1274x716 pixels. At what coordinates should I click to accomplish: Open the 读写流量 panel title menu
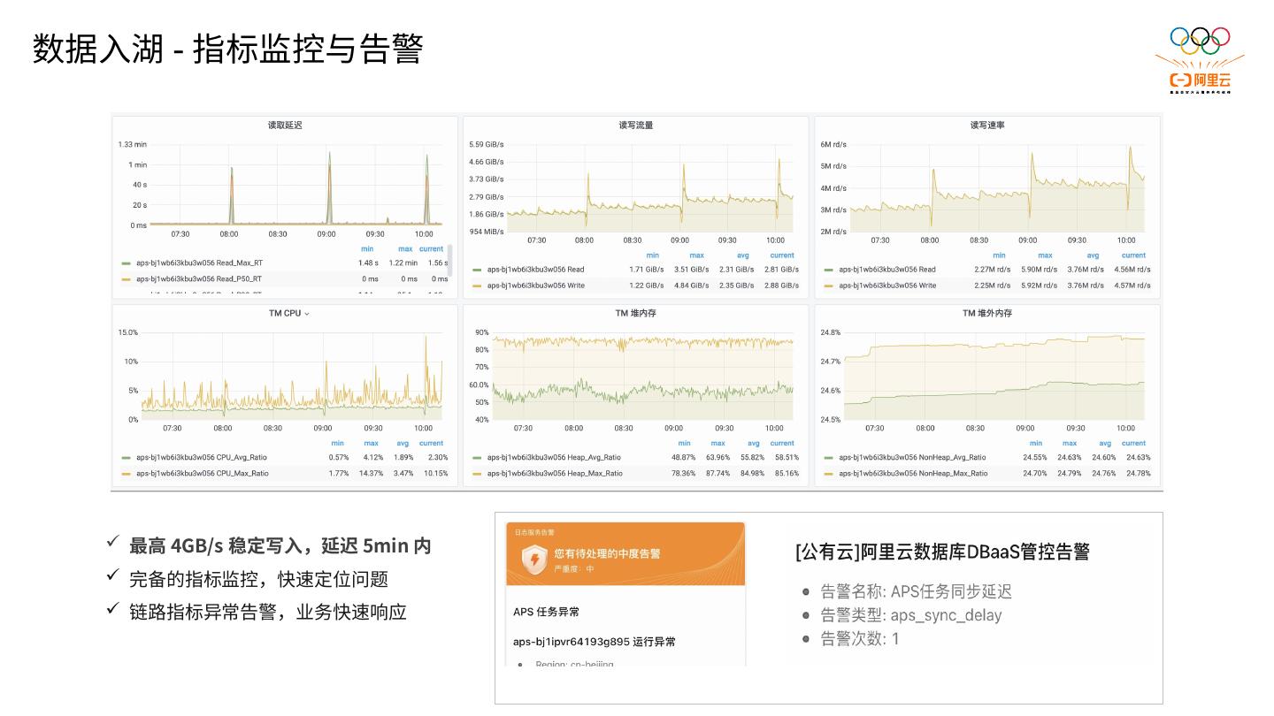[635, 126]
